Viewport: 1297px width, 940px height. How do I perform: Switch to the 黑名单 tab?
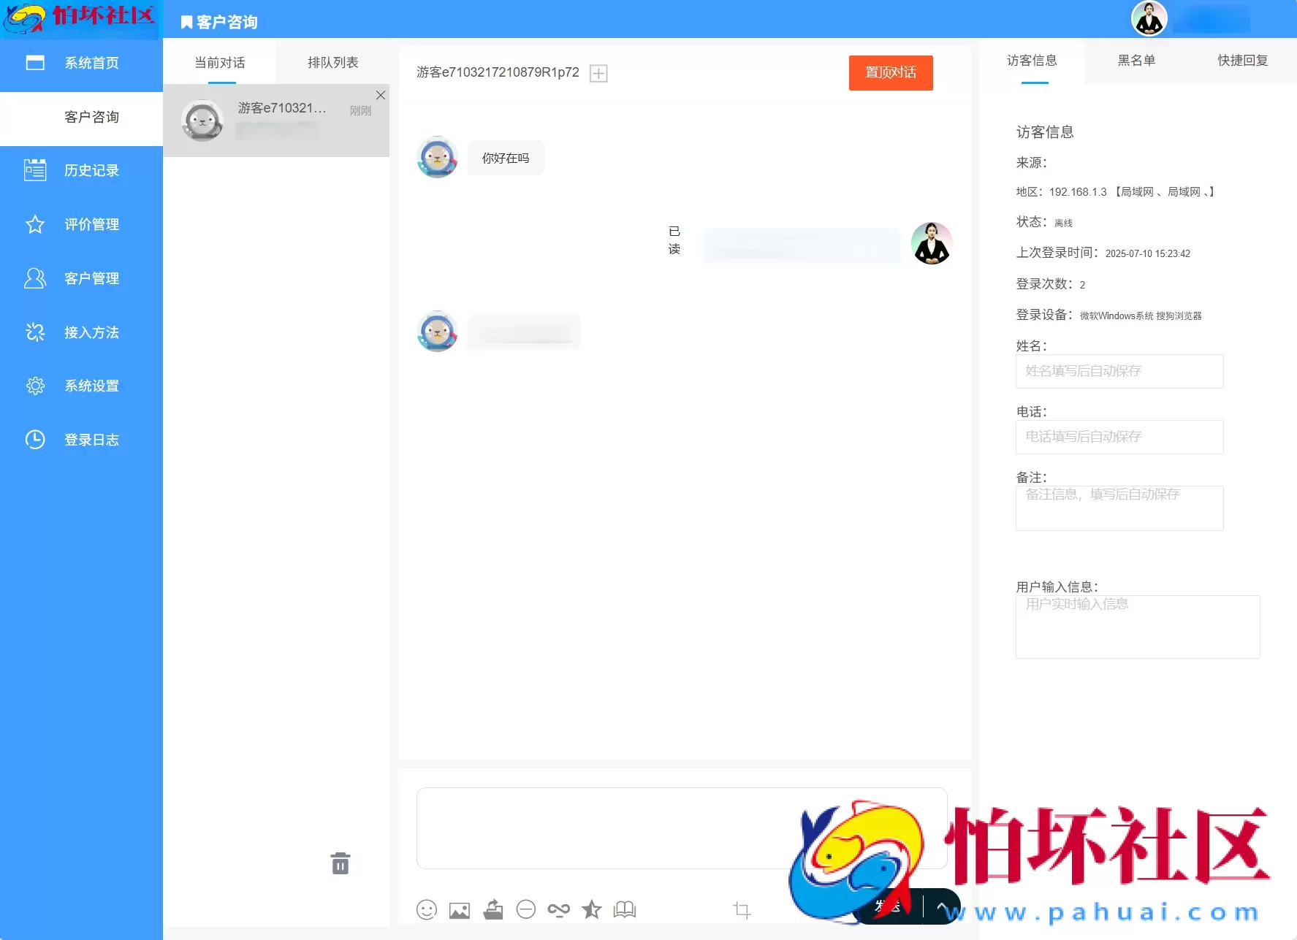coord(1137,61)
